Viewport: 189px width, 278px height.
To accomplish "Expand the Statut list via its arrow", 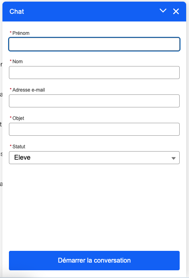I will pyautogui.click(x=174, y=158).
